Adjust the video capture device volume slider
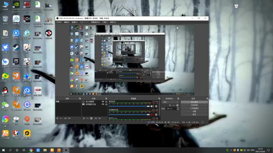 pyautogui.click(x=129, y=115)
